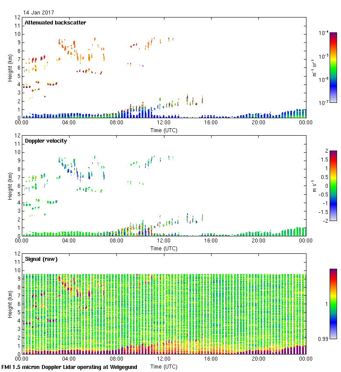The height and width of the screenshot is (372, 341).
Task: Click 'Time (UTC)' label under the raw signal plot
Action: [x=164, y=366]
